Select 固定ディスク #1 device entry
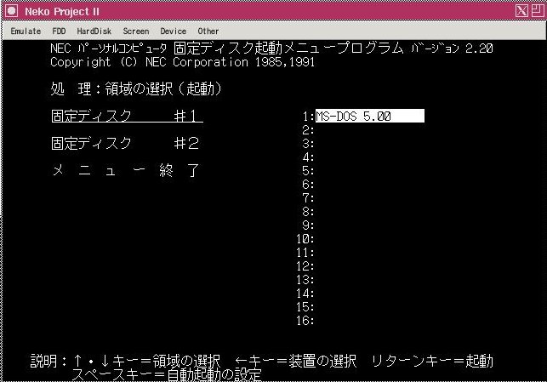The width and height of the screenshot is (547, 382). tap(126, 117)
